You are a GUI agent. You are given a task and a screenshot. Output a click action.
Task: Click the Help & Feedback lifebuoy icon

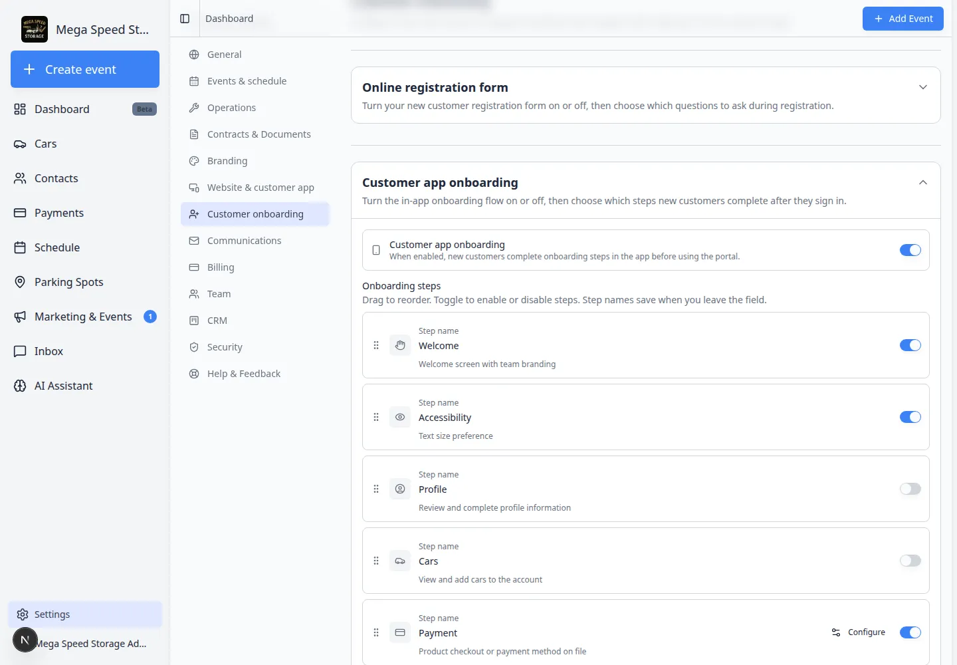(194, 374)
